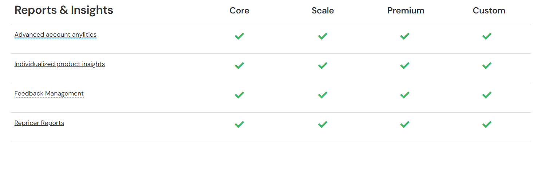The image size is (537, 170).
Task: Open the Repricer Reports link
Action: click(x=39, y=123)
